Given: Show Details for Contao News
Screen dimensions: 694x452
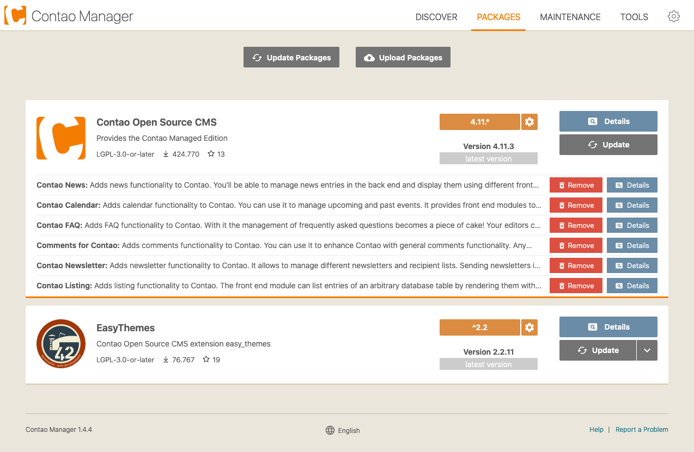Looking at the screenshot, I should pos(632,185).
